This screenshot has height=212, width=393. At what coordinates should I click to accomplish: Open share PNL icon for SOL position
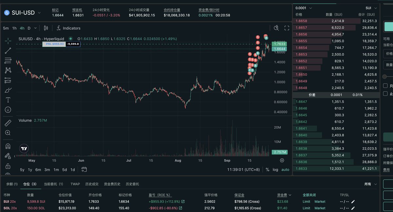[x=180, y=208]
